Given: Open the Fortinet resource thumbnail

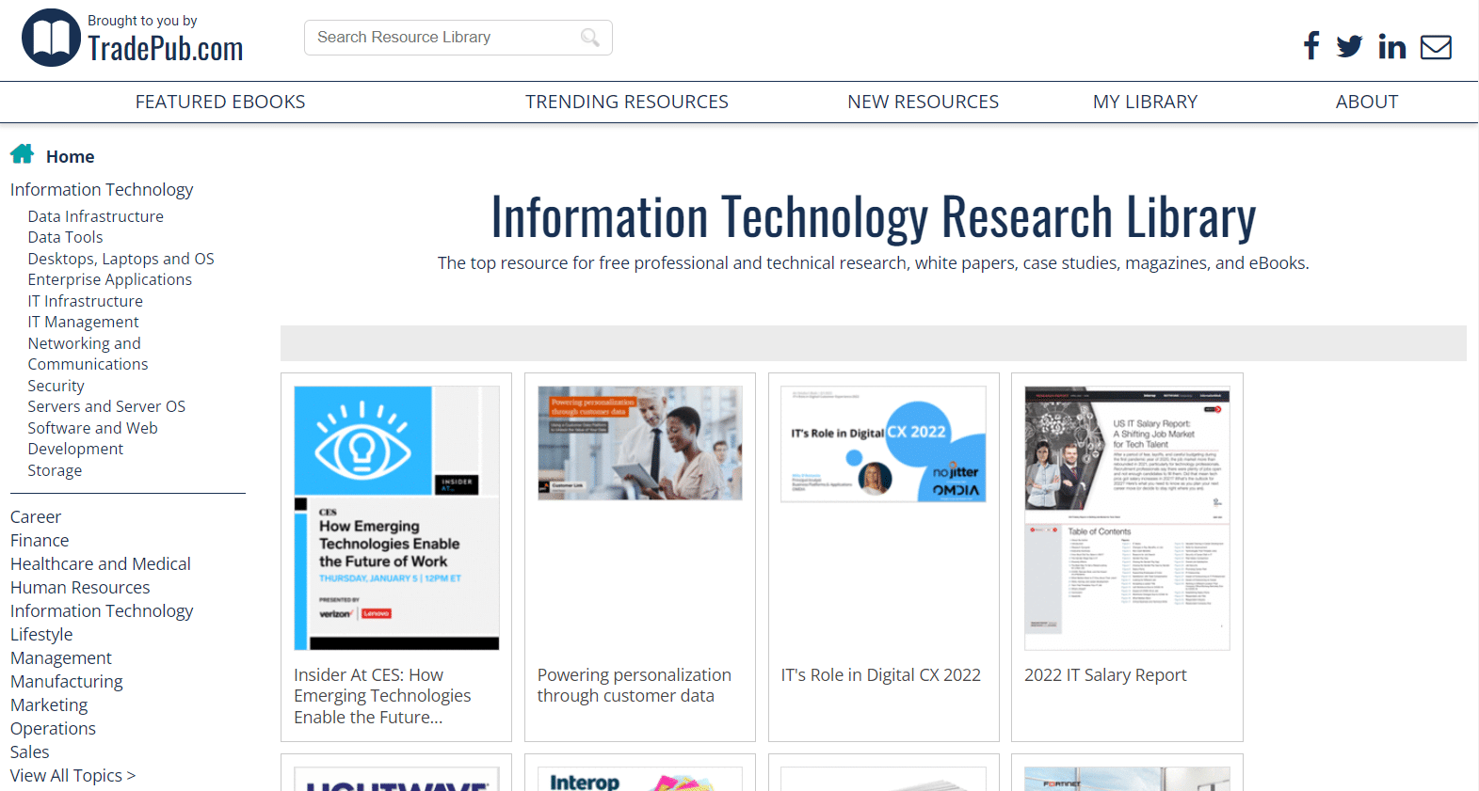Looking at the screenshot, I should tap(1127, 779).
